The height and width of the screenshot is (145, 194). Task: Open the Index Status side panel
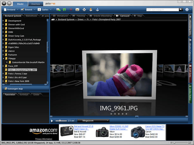(x=190, y=94)
